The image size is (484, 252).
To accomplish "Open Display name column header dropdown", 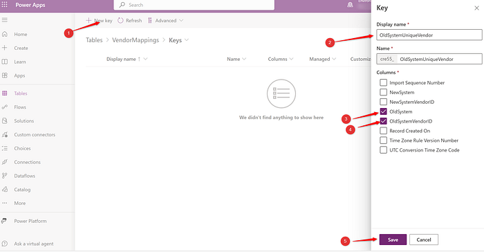I will [145, 59].
